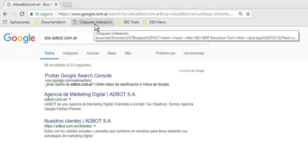Open the Aplicaciones apps grid icon
Image resolution: width=308 pixels, height=143 pixels.
[5, 22]
